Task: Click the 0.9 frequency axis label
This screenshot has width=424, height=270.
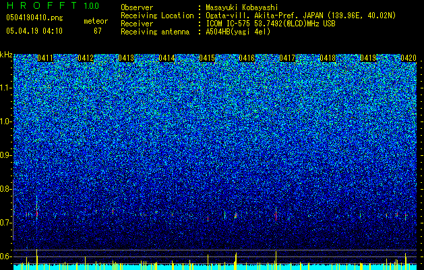Action: [6, 155]
